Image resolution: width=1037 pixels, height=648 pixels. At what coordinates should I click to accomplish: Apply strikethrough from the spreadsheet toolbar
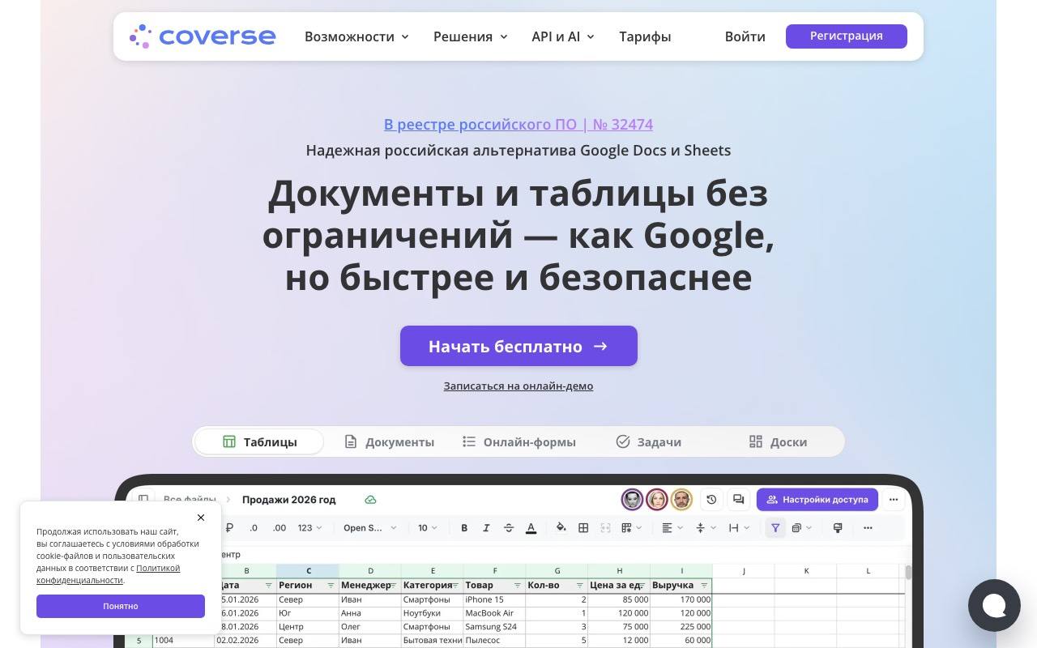click(509, 528)
